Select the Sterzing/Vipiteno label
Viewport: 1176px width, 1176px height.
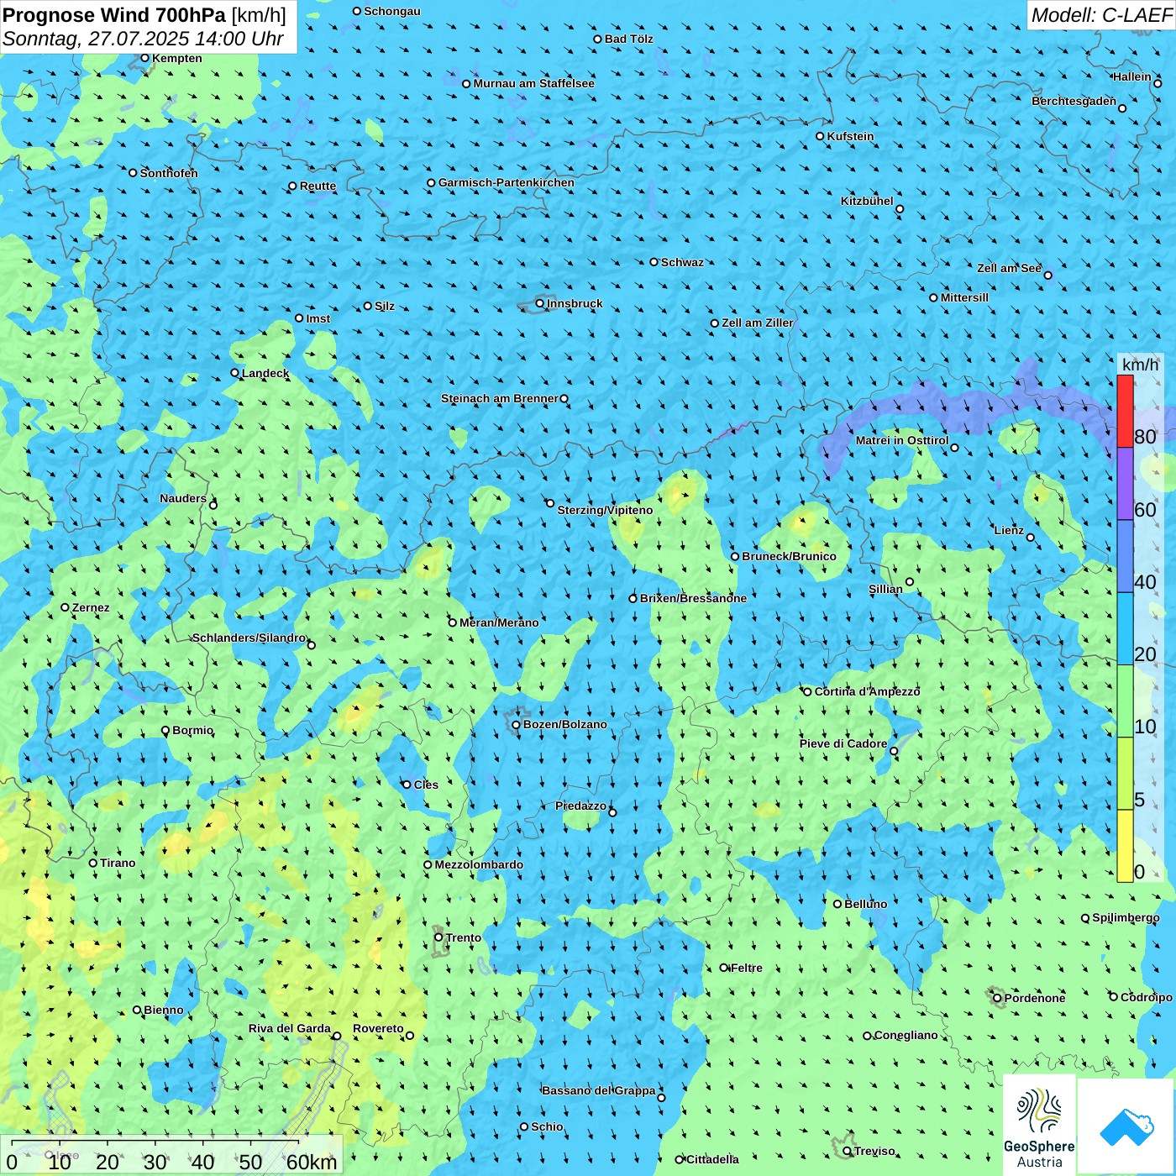tap(605, 510)
